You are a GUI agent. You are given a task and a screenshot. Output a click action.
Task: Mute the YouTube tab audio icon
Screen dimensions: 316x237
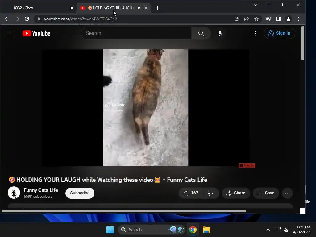point(139,8)
